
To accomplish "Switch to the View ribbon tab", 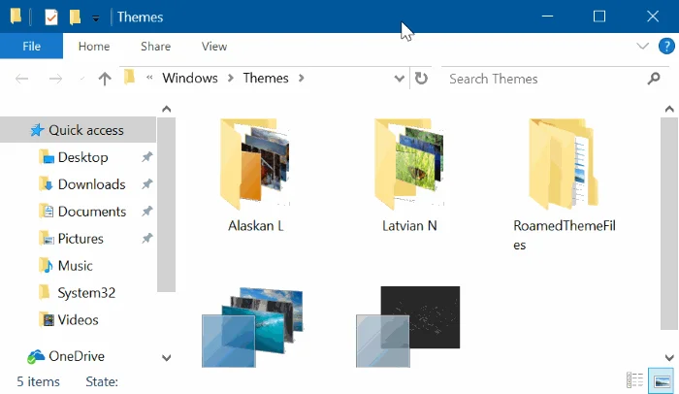I will [214, 47].
